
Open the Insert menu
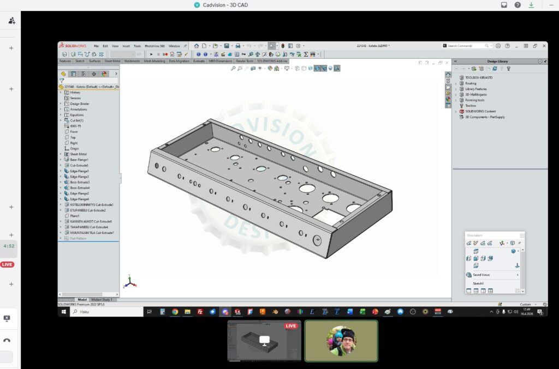126,46
